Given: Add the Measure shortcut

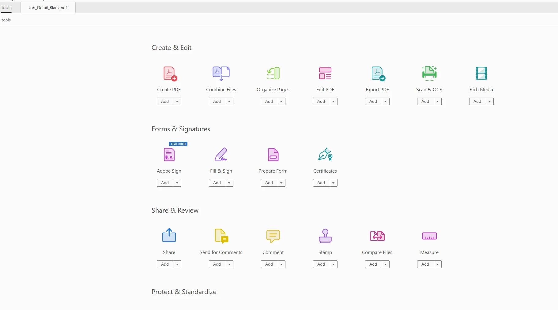Looking at the screenshot, I should tap(425, 264).
